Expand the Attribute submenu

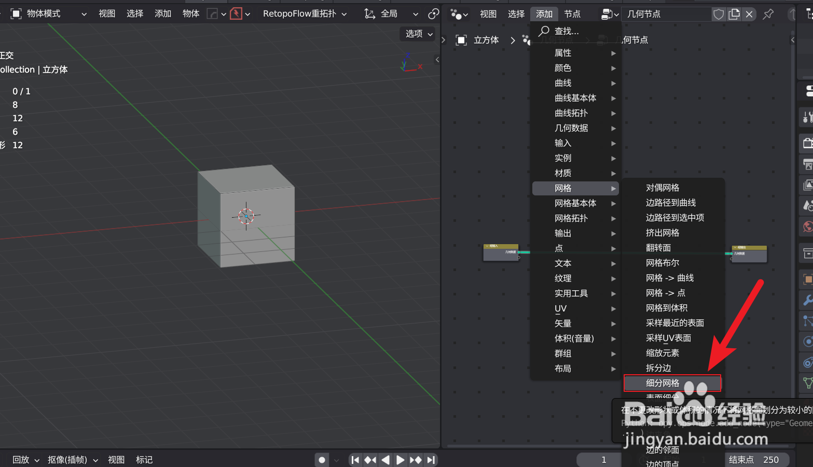pos(575,53)
